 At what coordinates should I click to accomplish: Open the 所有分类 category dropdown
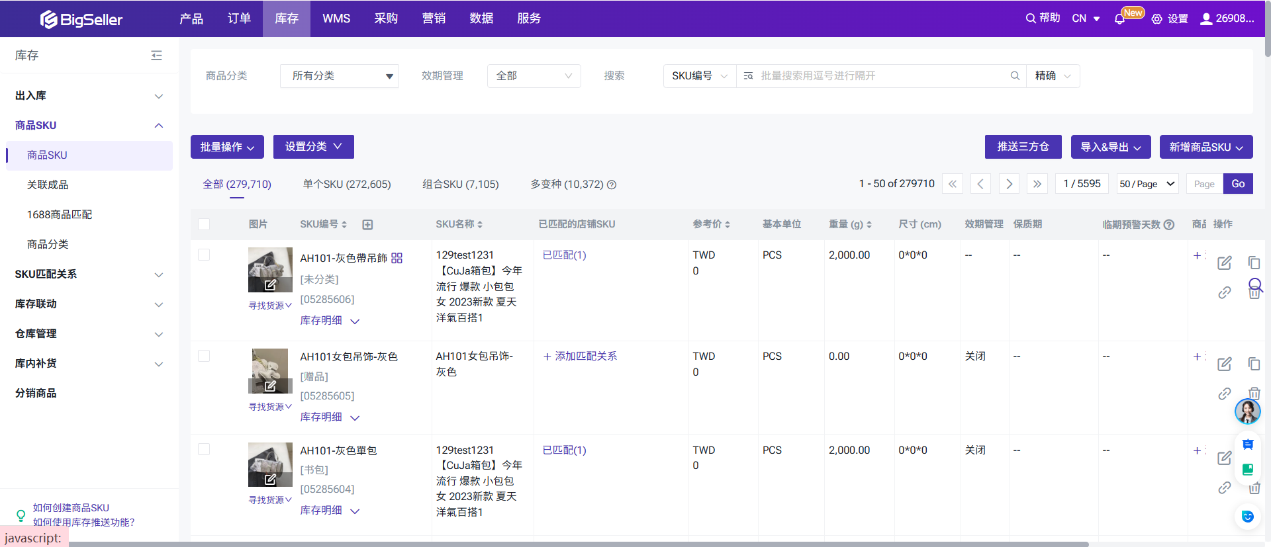[x=339, y=76]
